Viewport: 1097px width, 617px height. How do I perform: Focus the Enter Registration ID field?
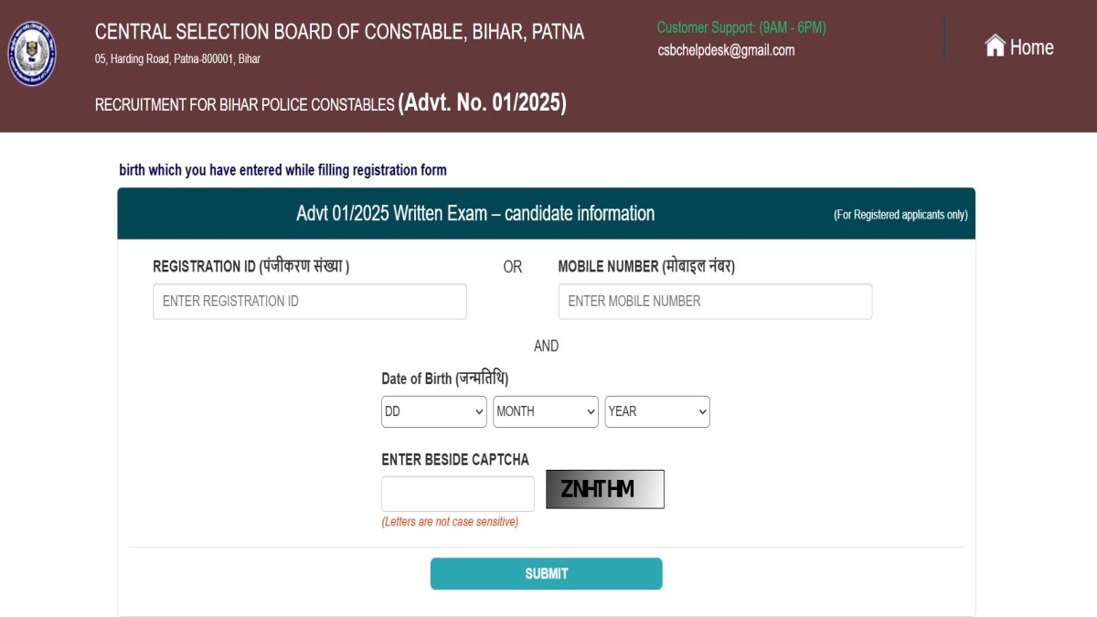[x=310, y=302]
